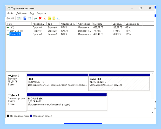Screen dimensions: 161x129
Task: Sort by the Тип column header
Action: [x=53, y=24]
